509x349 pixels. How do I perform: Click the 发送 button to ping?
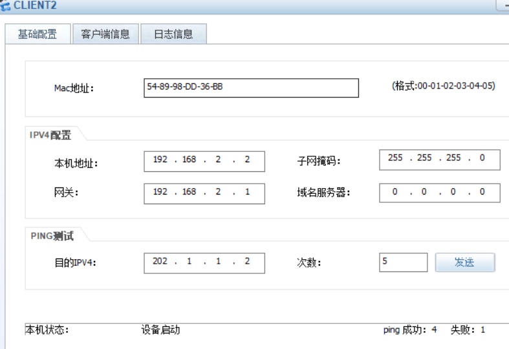click(x=465, y=262)
